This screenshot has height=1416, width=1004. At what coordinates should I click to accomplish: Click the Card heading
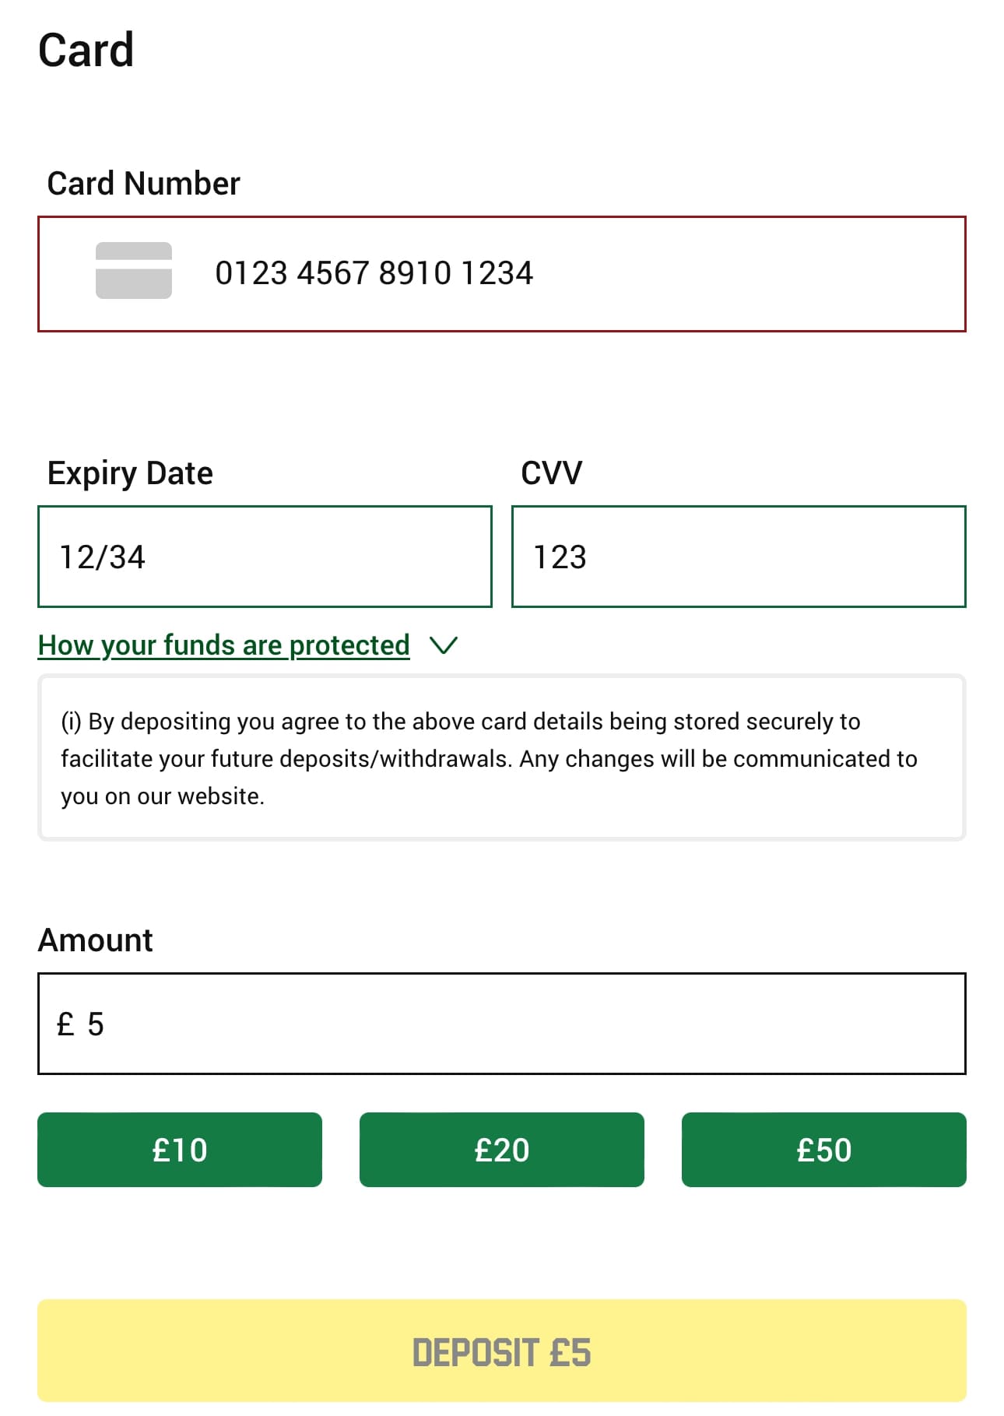pyautogui.click(x=86, y=51)
